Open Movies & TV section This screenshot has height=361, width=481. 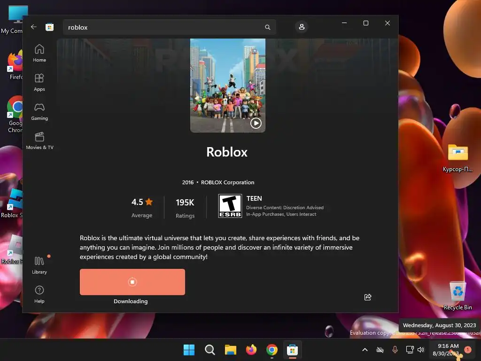click(39, 141)
